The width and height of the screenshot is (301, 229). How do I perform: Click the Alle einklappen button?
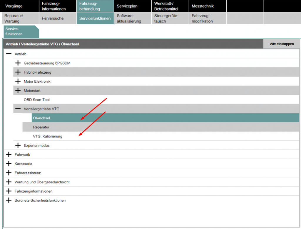(x=282, y=44)
